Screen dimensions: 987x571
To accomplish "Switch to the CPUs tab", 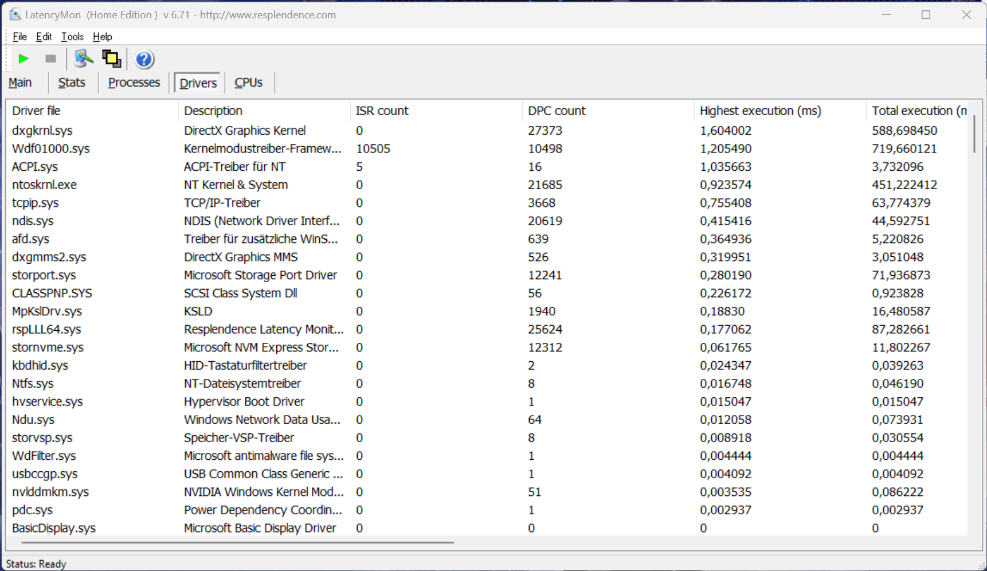I will (x=248, y=83).
